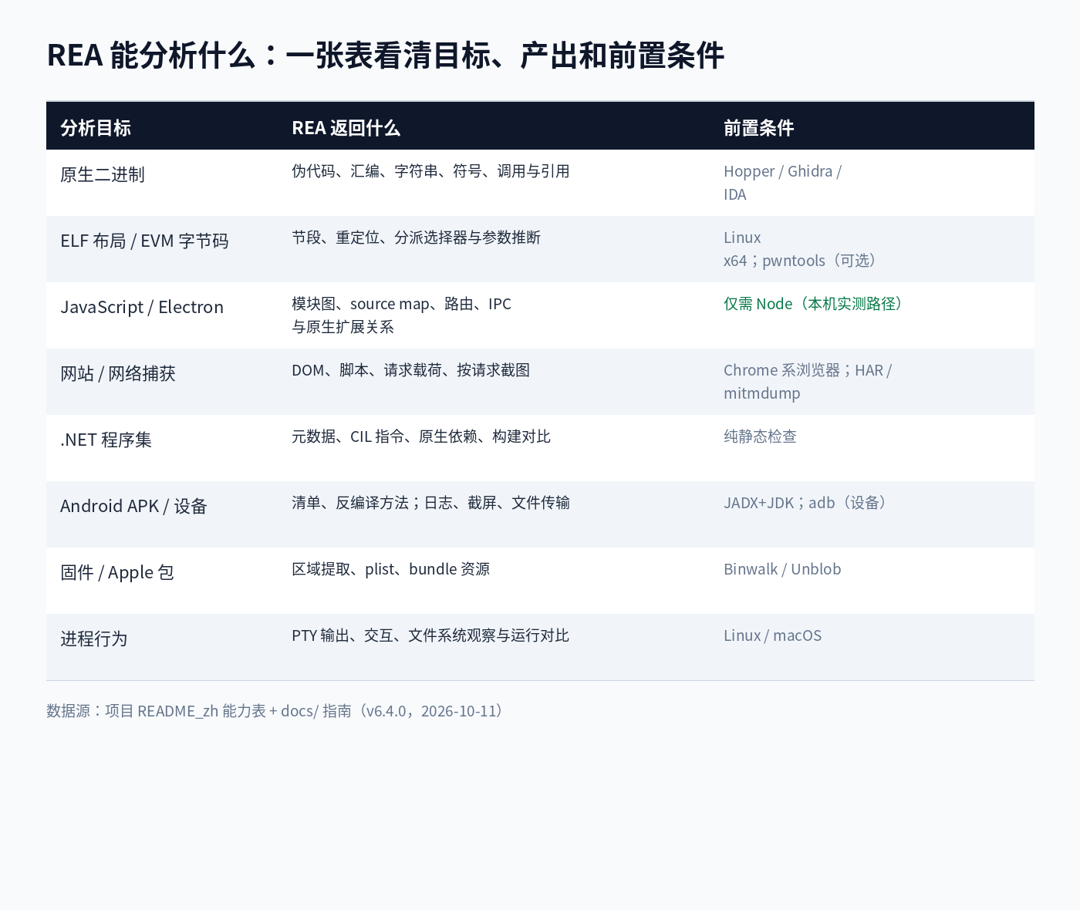Click the "纯静态检查" cell
Screen dimensions: 1080x910
[760, 436]
